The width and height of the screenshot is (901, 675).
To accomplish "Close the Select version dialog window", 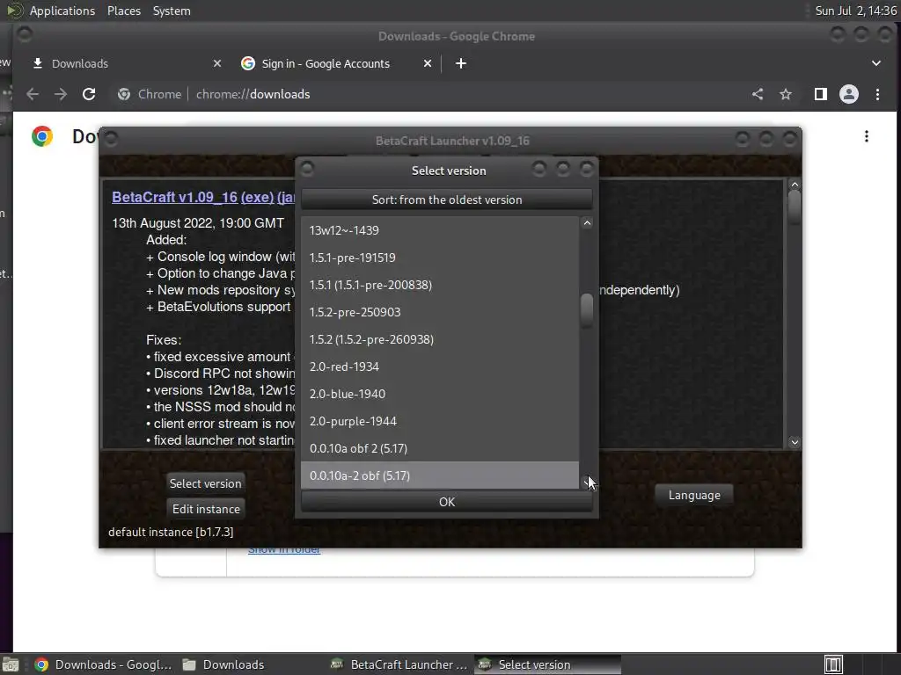I will click(587, 169).
